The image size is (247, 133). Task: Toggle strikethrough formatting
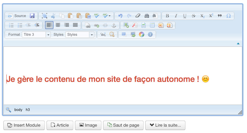pyautogui.click(x=193, y=16)
